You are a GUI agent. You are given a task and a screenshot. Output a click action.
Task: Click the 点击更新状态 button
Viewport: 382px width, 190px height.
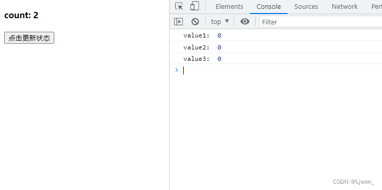(29, 38)
